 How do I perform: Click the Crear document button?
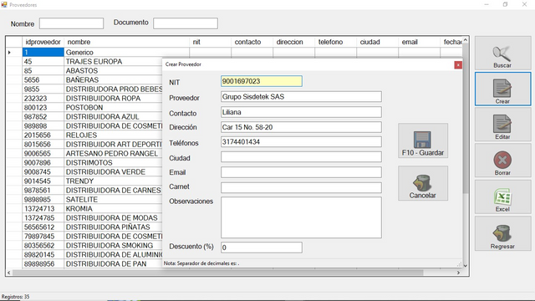(x=502, y=89)
